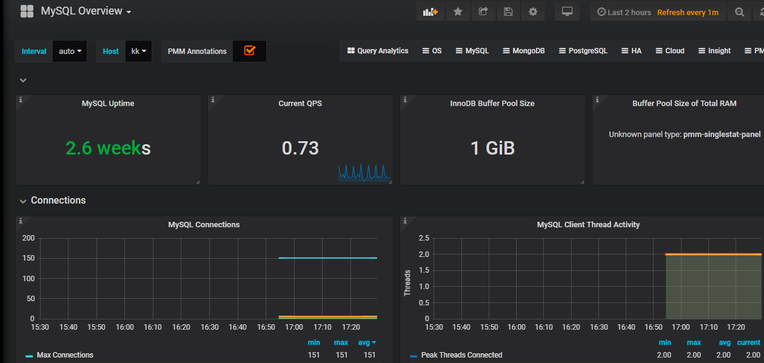Click Peak Threads Connected legend color swatch

pyautogui.click(x=414, y=356)
